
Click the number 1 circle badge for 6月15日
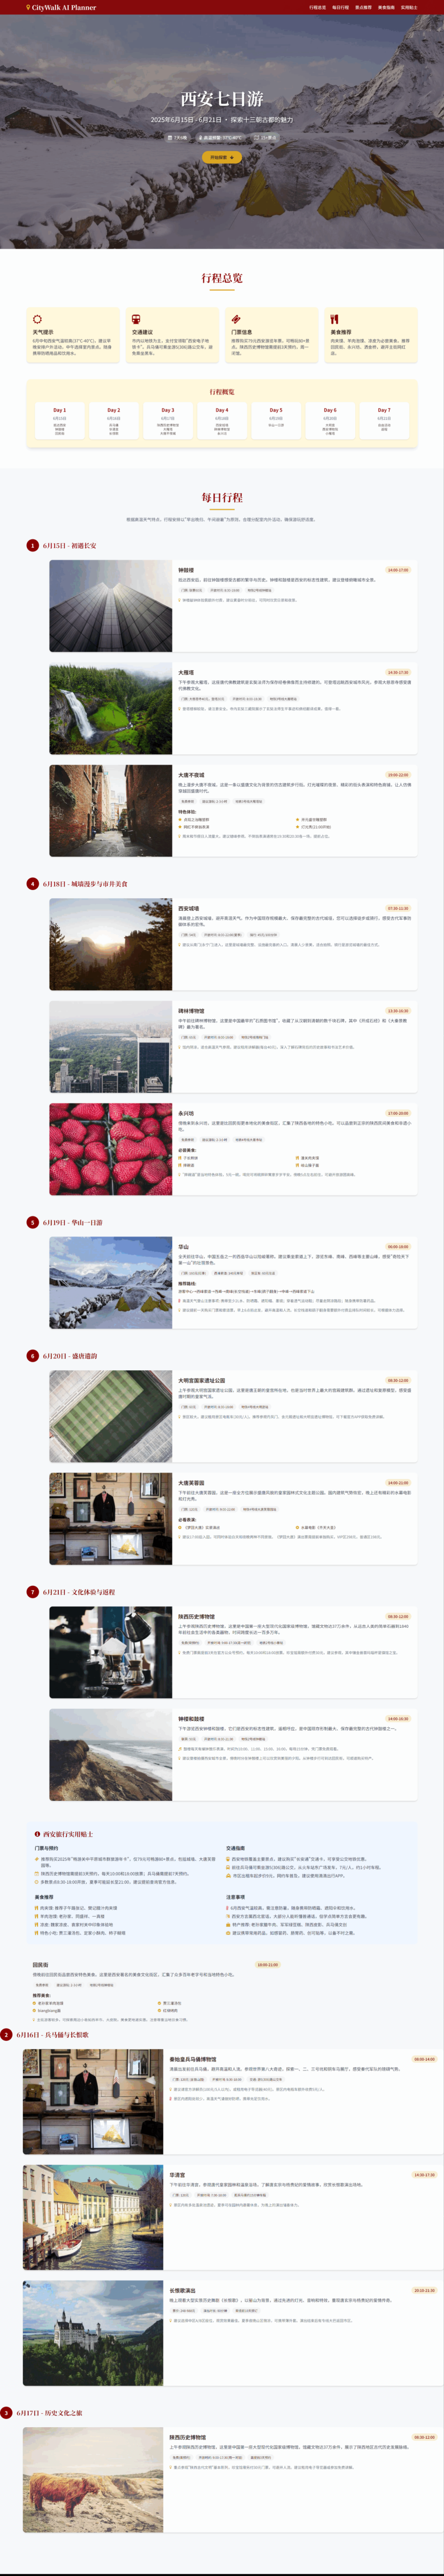click(33, 546)
